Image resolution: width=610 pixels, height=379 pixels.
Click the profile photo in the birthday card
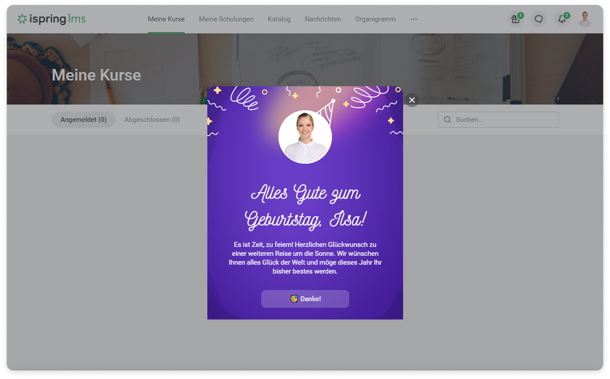(305, 138)
